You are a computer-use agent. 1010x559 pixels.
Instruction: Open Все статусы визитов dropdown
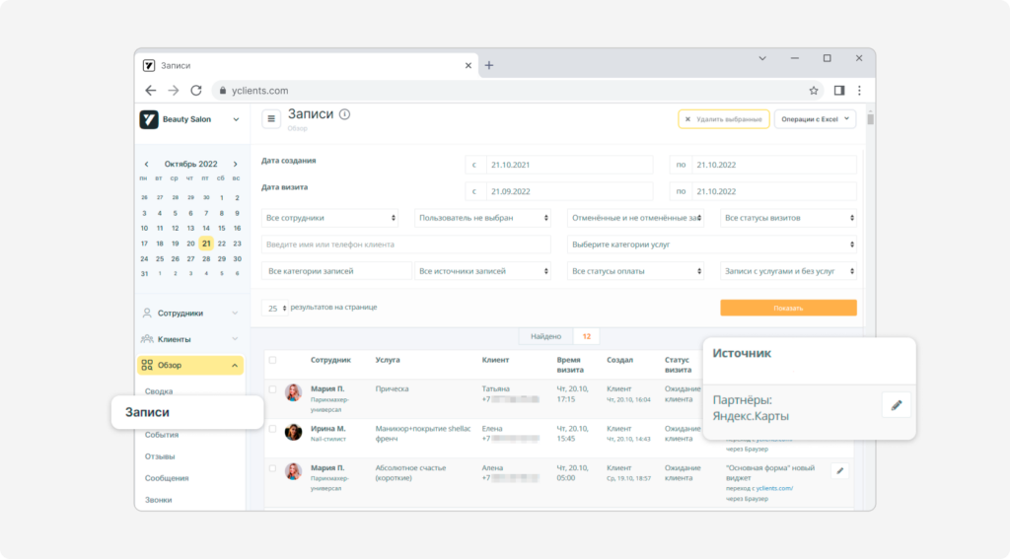[x=788, y=218]
